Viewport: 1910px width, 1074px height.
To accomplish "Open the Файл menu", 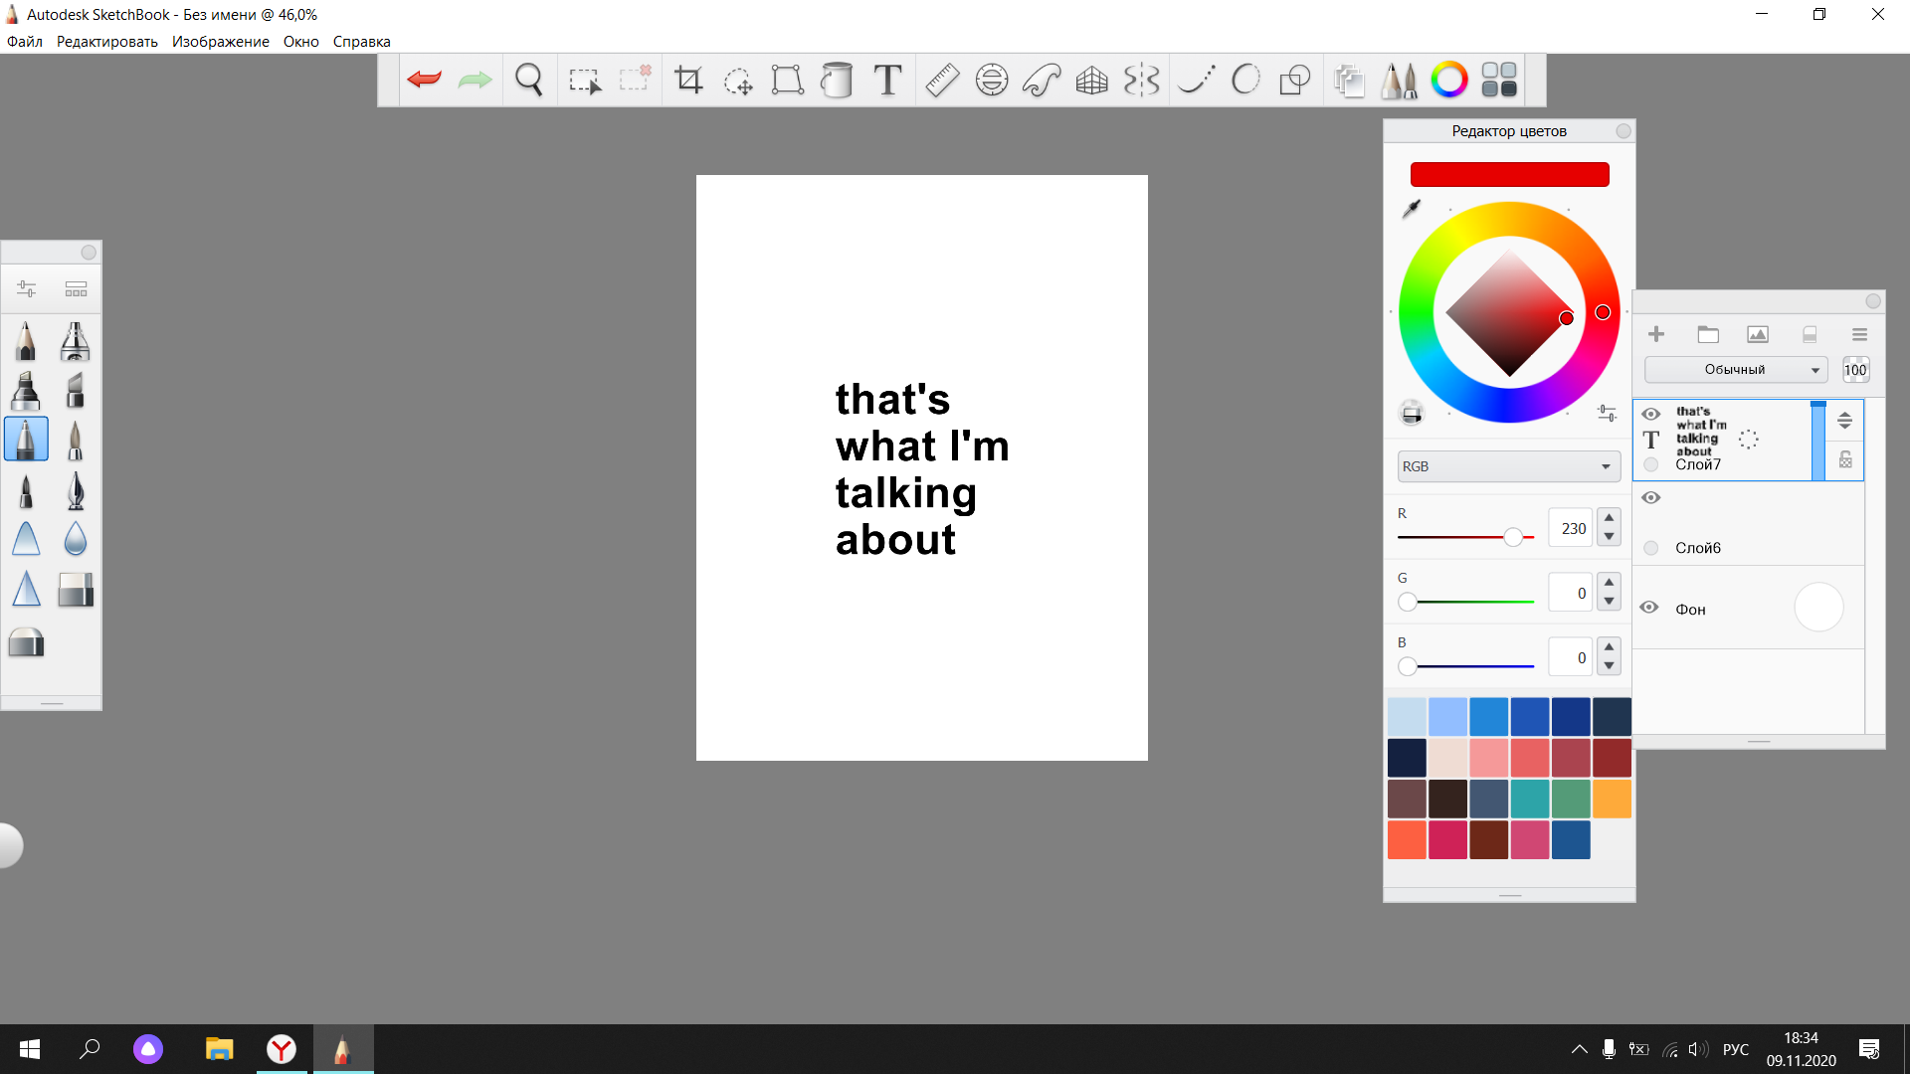I will click(x=25, y=42).
